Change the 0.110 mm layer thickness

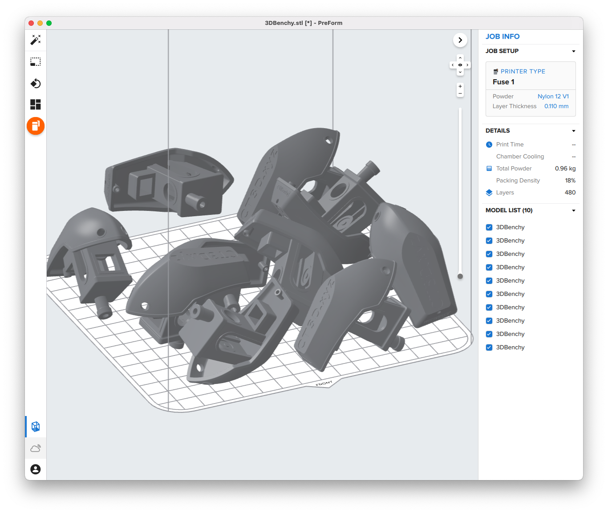point(556,106)
